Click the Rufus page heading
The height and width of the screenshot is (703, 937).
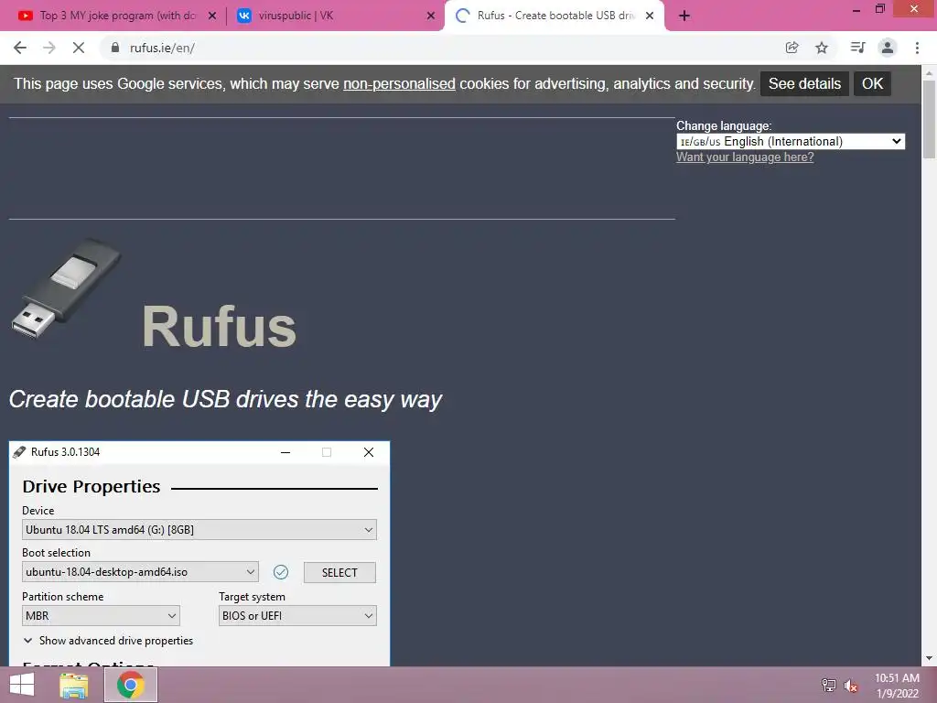tap(219, 327)
